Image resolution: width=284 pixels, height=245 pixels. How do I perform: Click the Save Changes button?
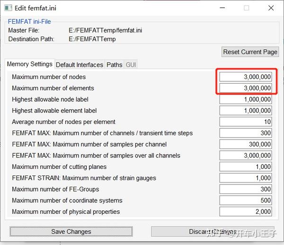[71, 231]
